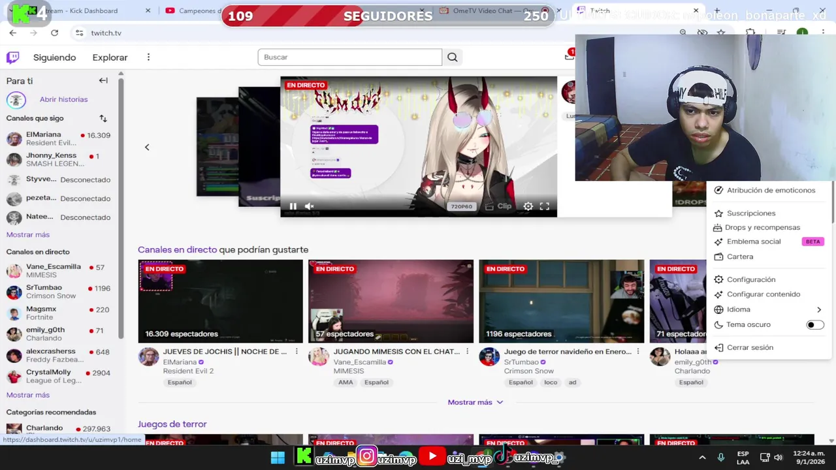Open the 57 espectadores stream thumbnail
This screenshot has height=470, width=836.
click(391, 301)
